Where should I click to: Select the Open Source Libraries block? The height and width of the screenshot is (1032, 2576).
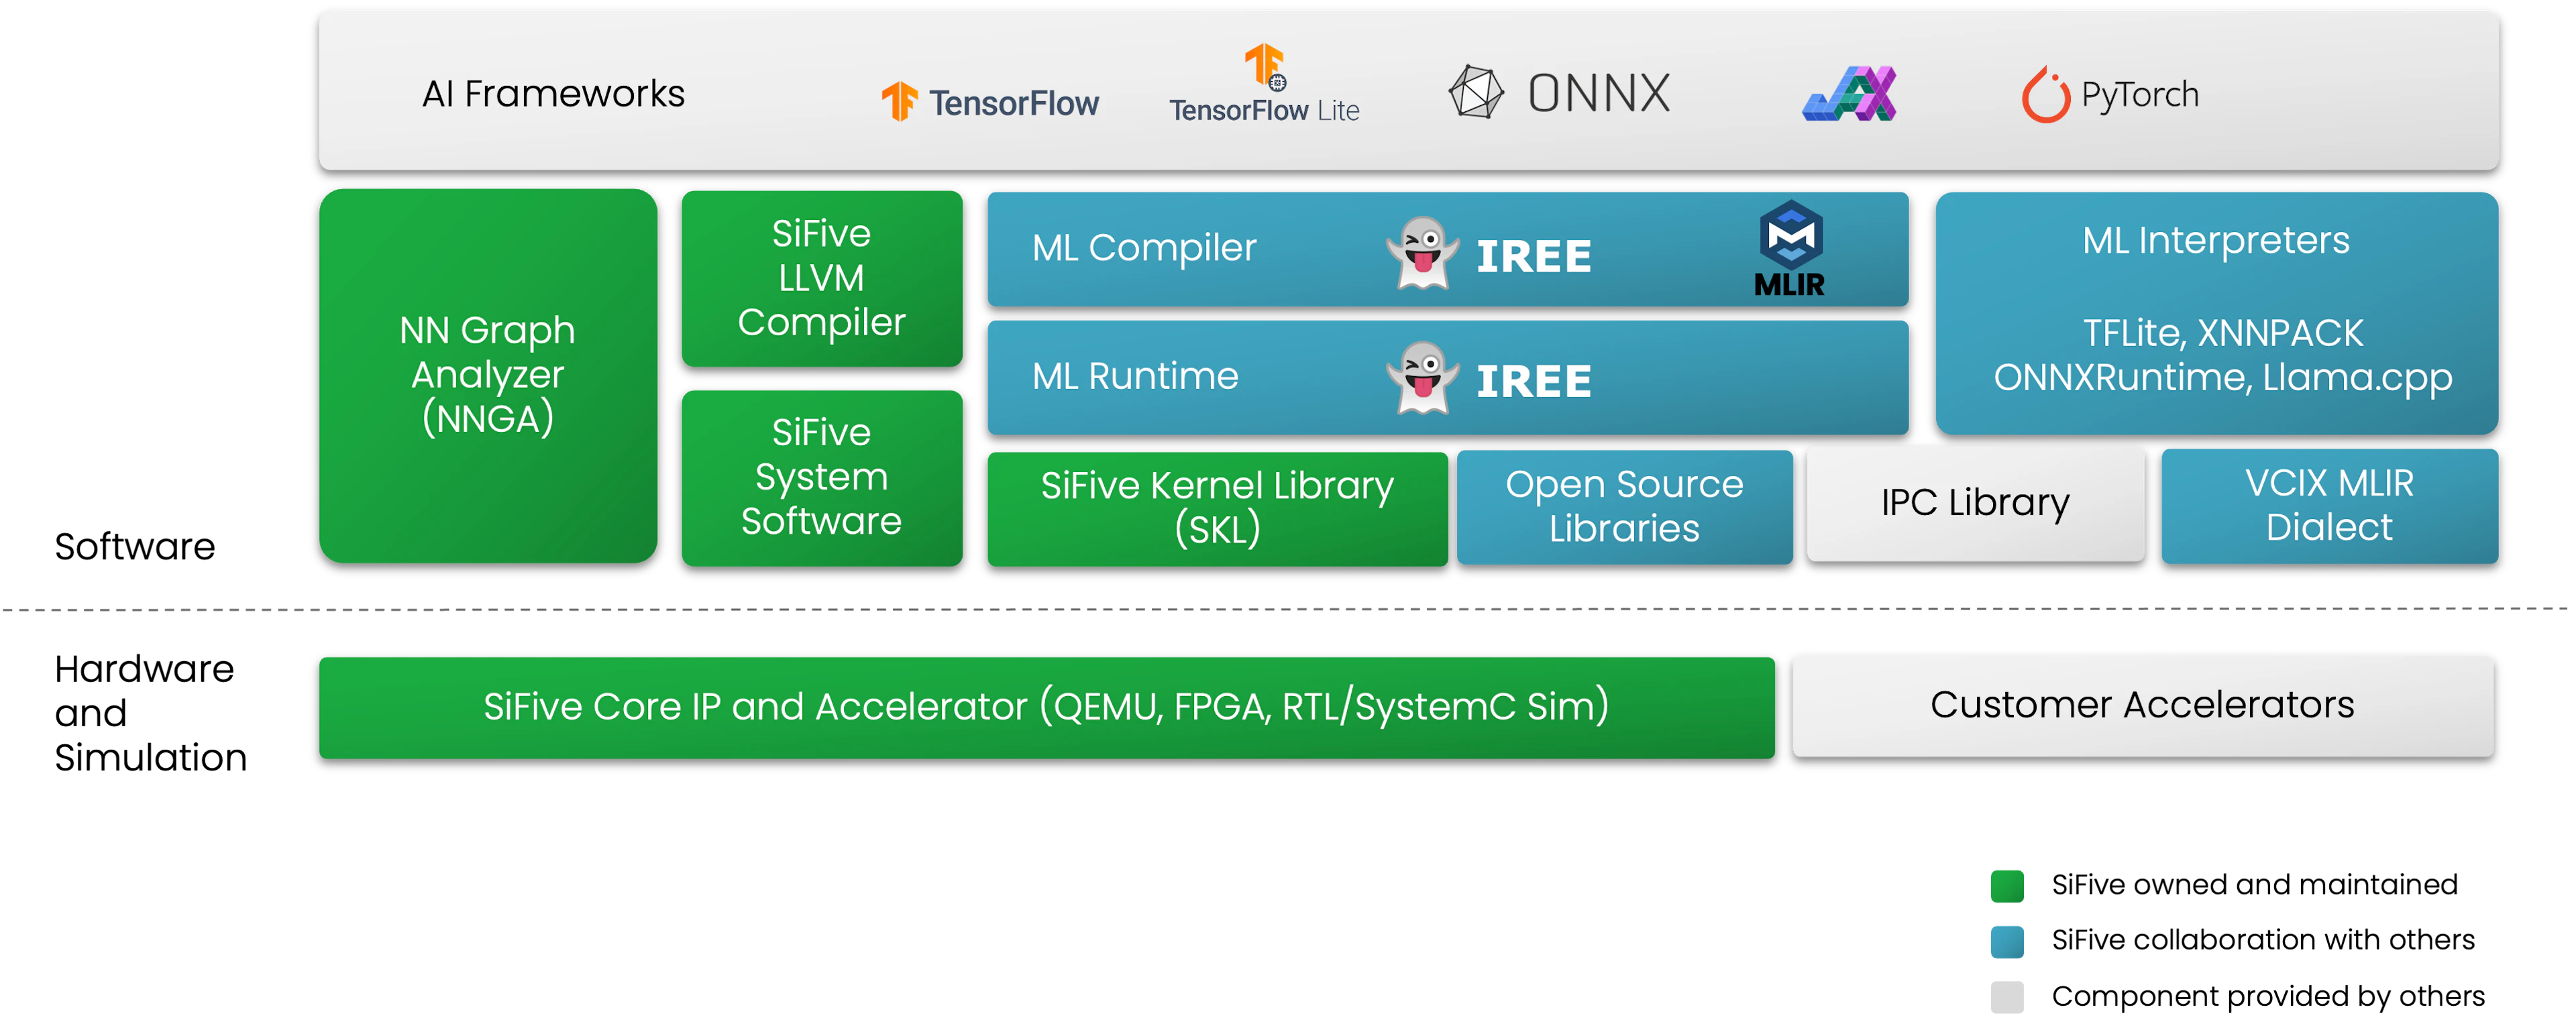pyautogui.click(x=1624, y=507)
